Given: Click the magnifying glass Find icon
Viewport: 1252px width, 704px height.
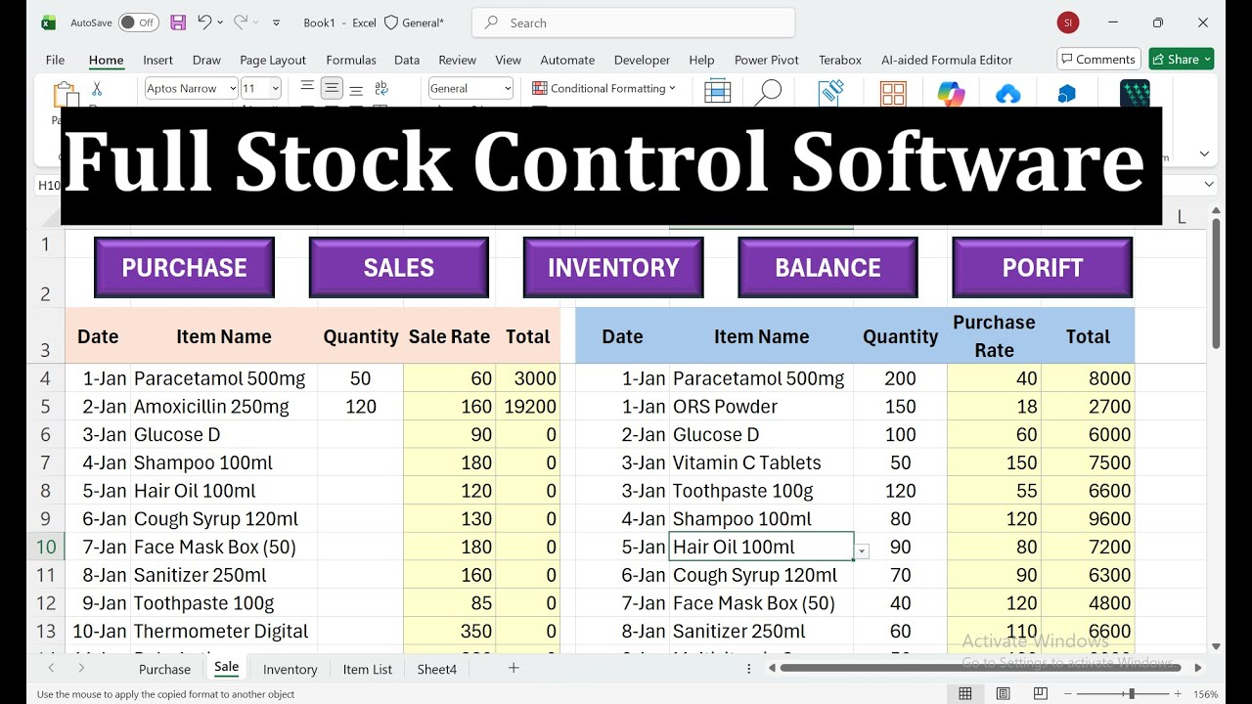Looking at the screenshot, I should point(769,93).
